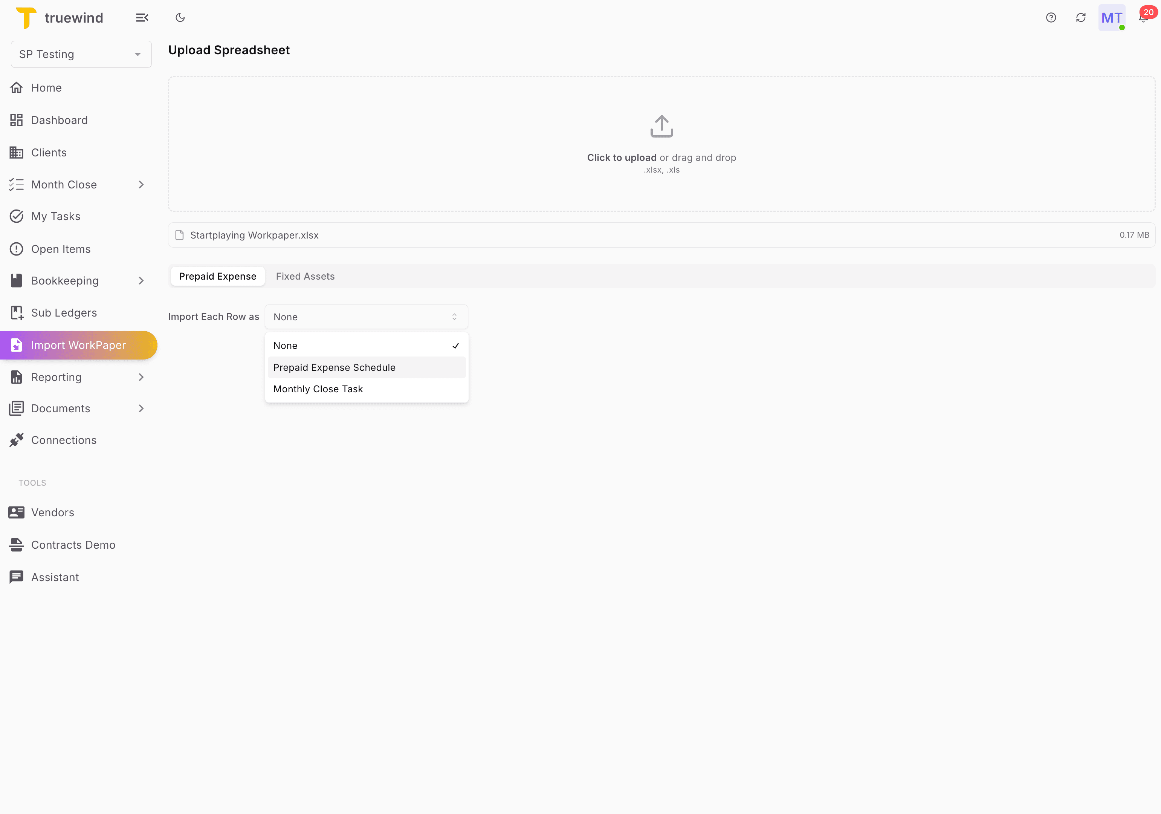Select the checked None option

(367, 346)
